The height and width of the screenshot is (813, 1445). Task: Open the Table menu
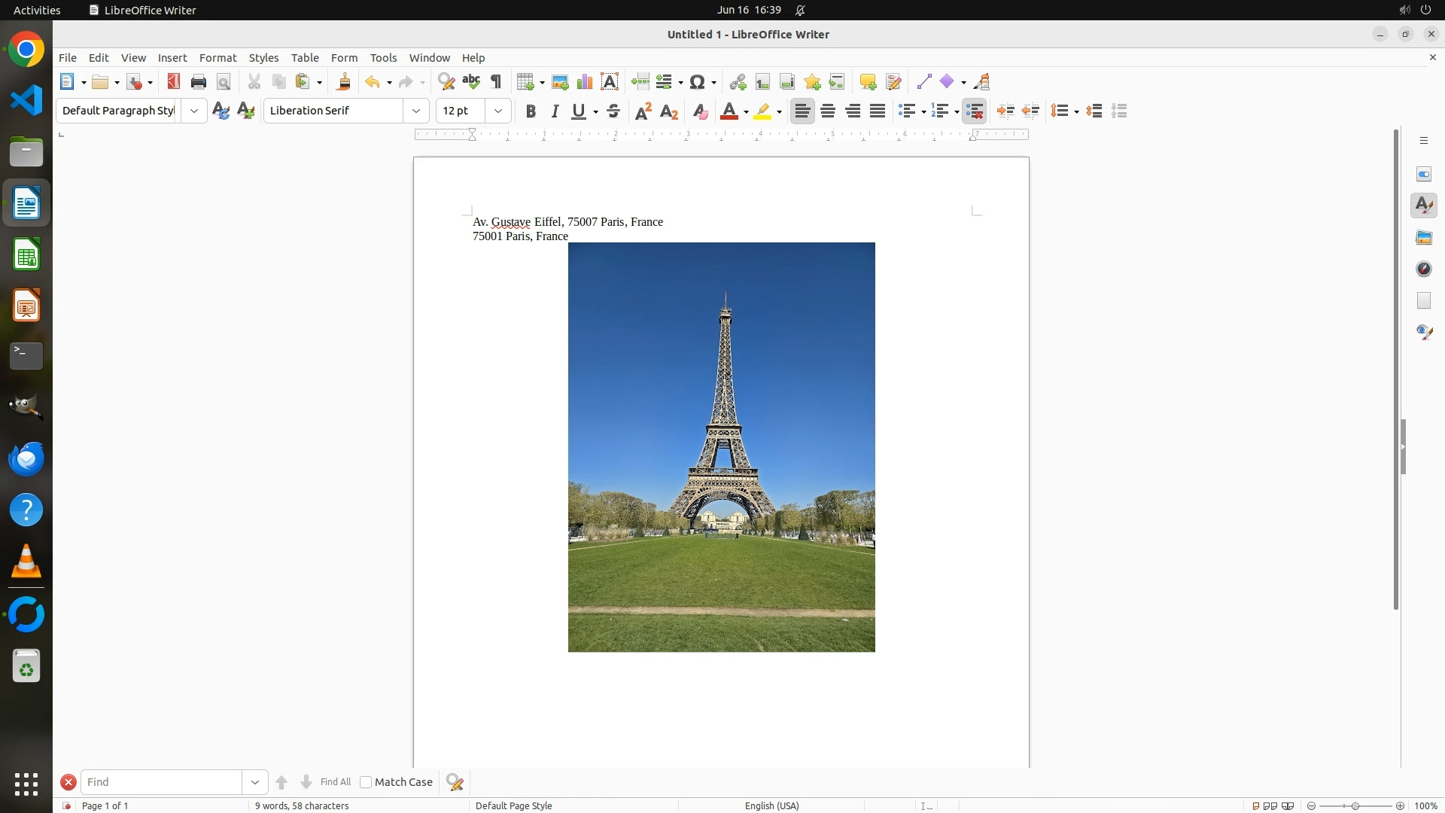305,58
